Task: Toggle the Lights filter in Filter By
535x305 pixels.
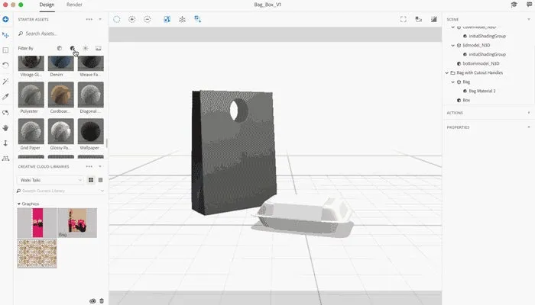Action: coord(86,48)
